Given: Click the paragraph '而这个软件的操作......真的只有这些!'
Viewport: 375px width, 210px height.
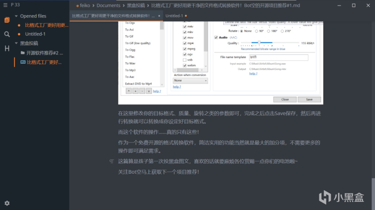Looking at the screenshot, I should pyautogui.click(x=158, y=132).
